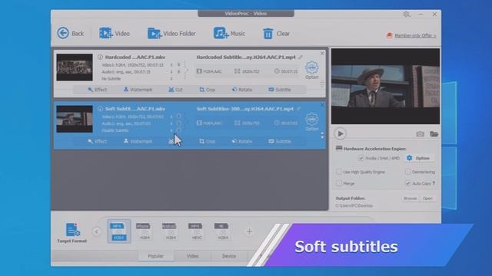The image size is (492, 276).
Task: Select the MP4 HEVC format preset
Action: click(195, 232)
